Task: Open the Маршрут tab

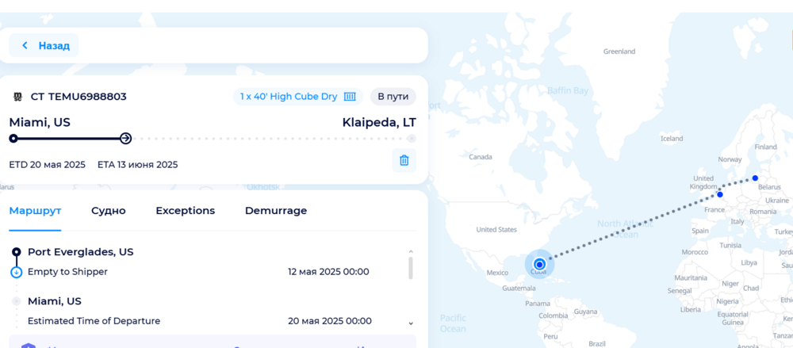Action: click(x=35, y=211)
